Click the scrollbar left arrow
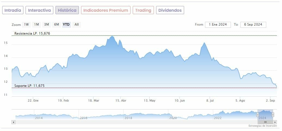 (x=14, y=122)
